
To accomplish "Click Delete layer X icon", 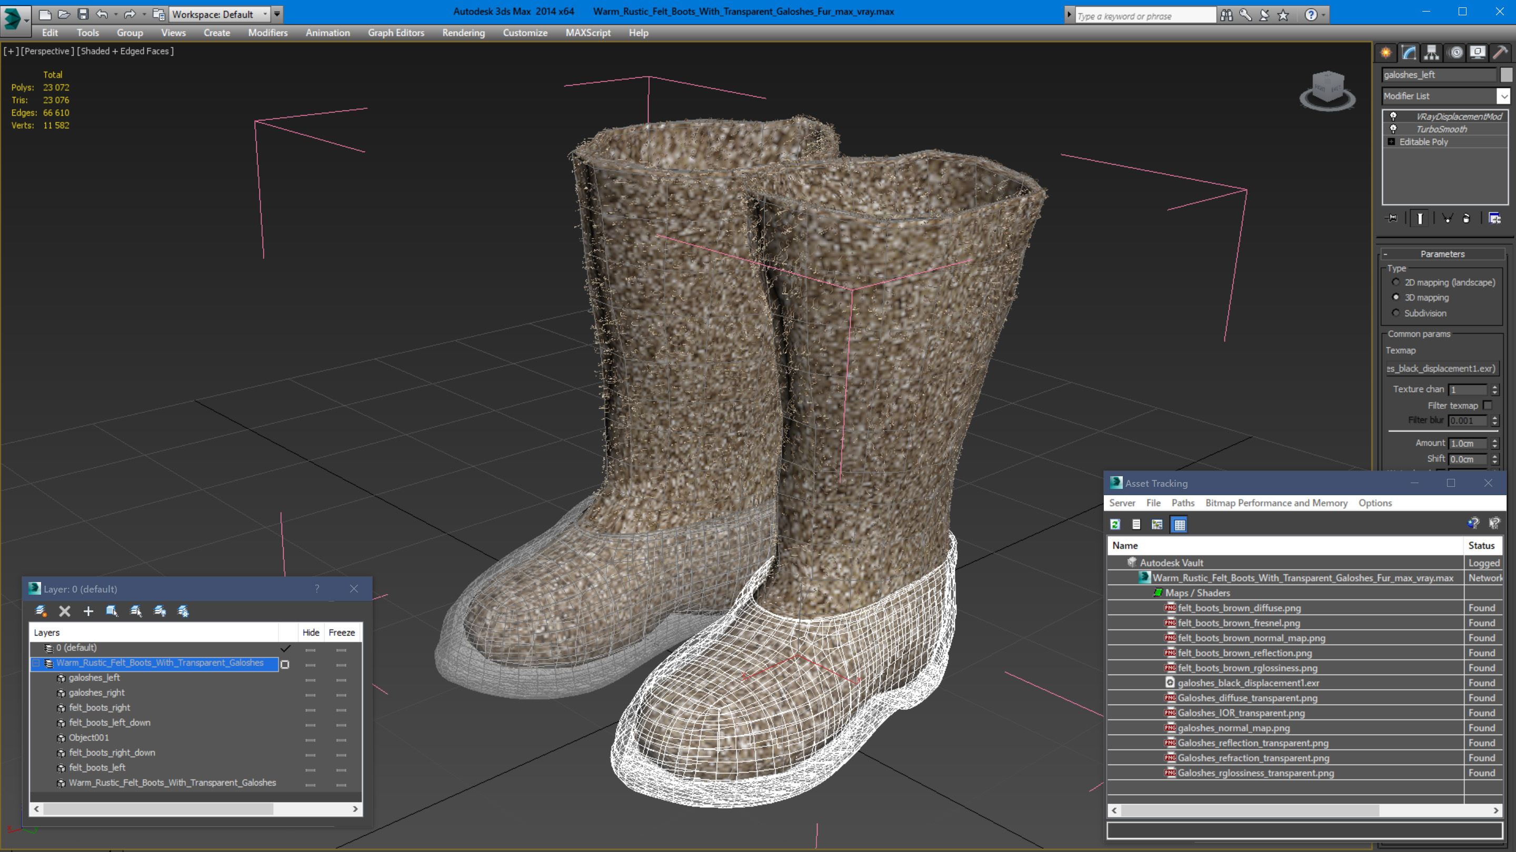I will click(x=65, y=611).
